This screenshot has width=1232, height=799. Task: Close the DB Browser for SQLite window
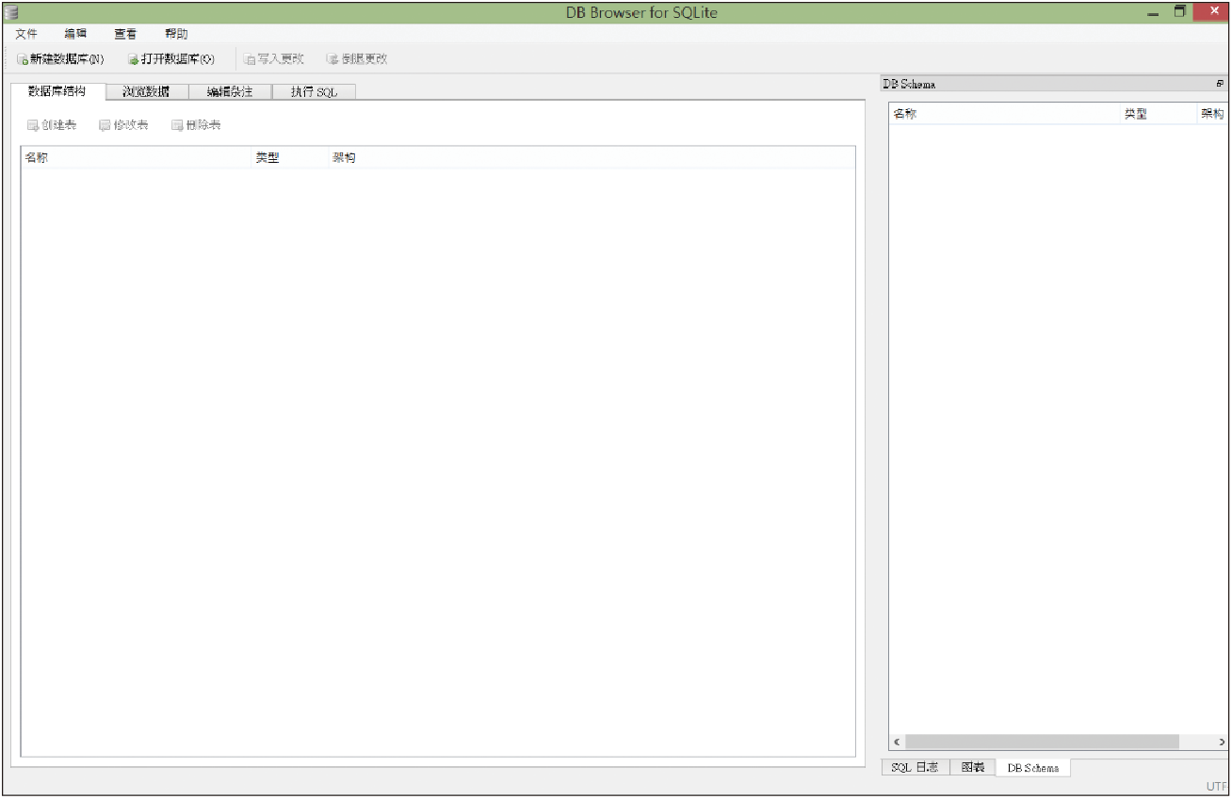1213,11
